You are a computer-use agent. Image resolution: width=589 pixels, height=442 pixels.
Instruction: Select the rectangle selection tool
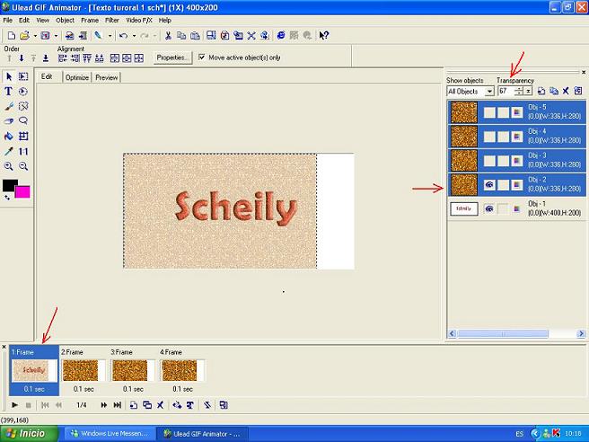[x=23, y=76]
